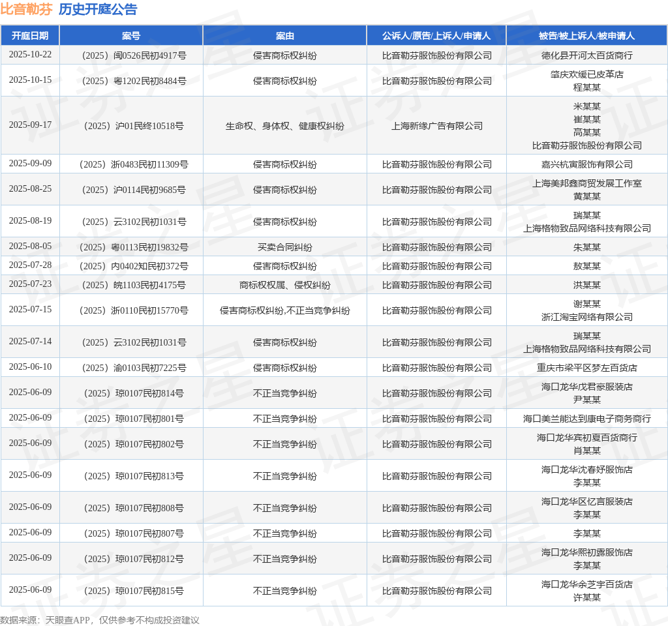Viewport: 668px width, 626px height.
Task: Click the date 2025-10-15
Action: (30, 80)
